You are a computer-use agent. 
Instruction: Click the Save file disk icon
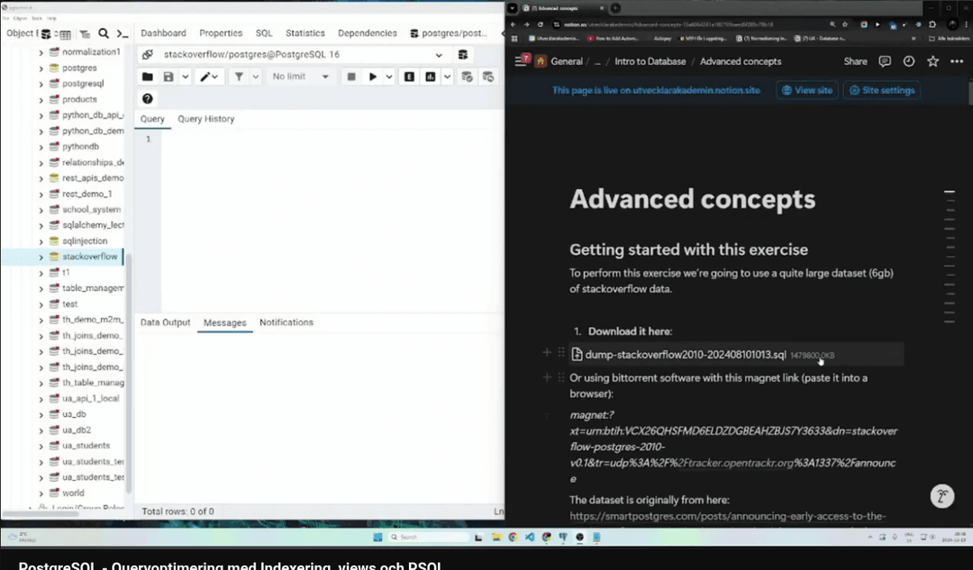pyautogui.click(x=168, y=77)
